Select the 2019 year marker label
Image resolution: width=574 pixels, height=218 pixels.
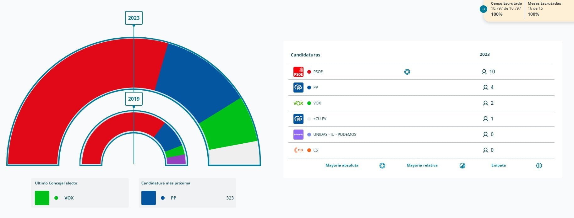coord(134,99)
